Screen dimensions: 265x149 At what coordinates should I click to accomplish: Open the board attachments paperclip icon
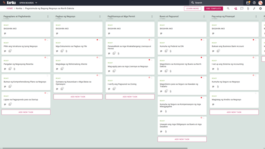(248, 9)
